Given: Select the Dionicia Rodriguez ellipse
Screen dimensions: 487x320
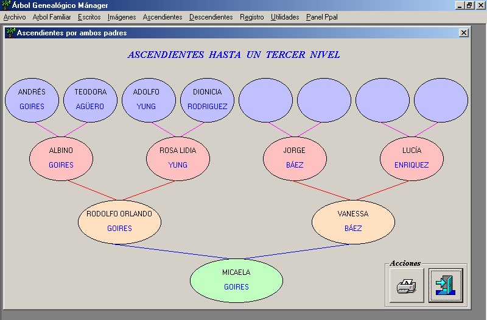Looking at the screenshot, I should pyautogui.click(x=207, y=100).
